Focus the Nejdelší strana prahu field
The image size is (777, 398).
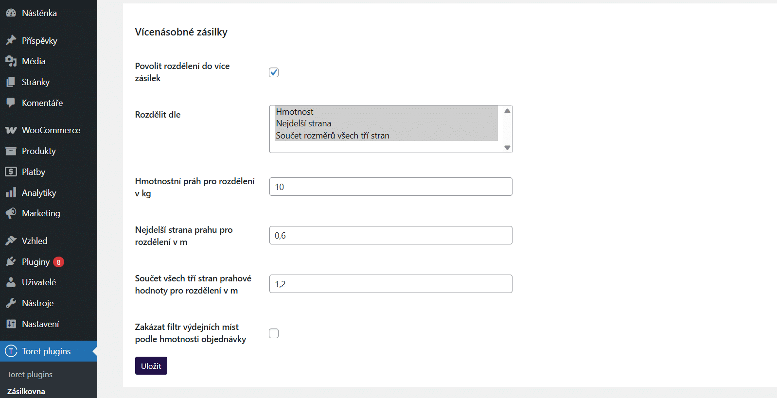pos(390,235)
